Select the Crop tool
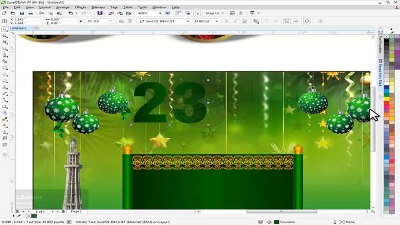400x225 pixels. pos(4,42)
